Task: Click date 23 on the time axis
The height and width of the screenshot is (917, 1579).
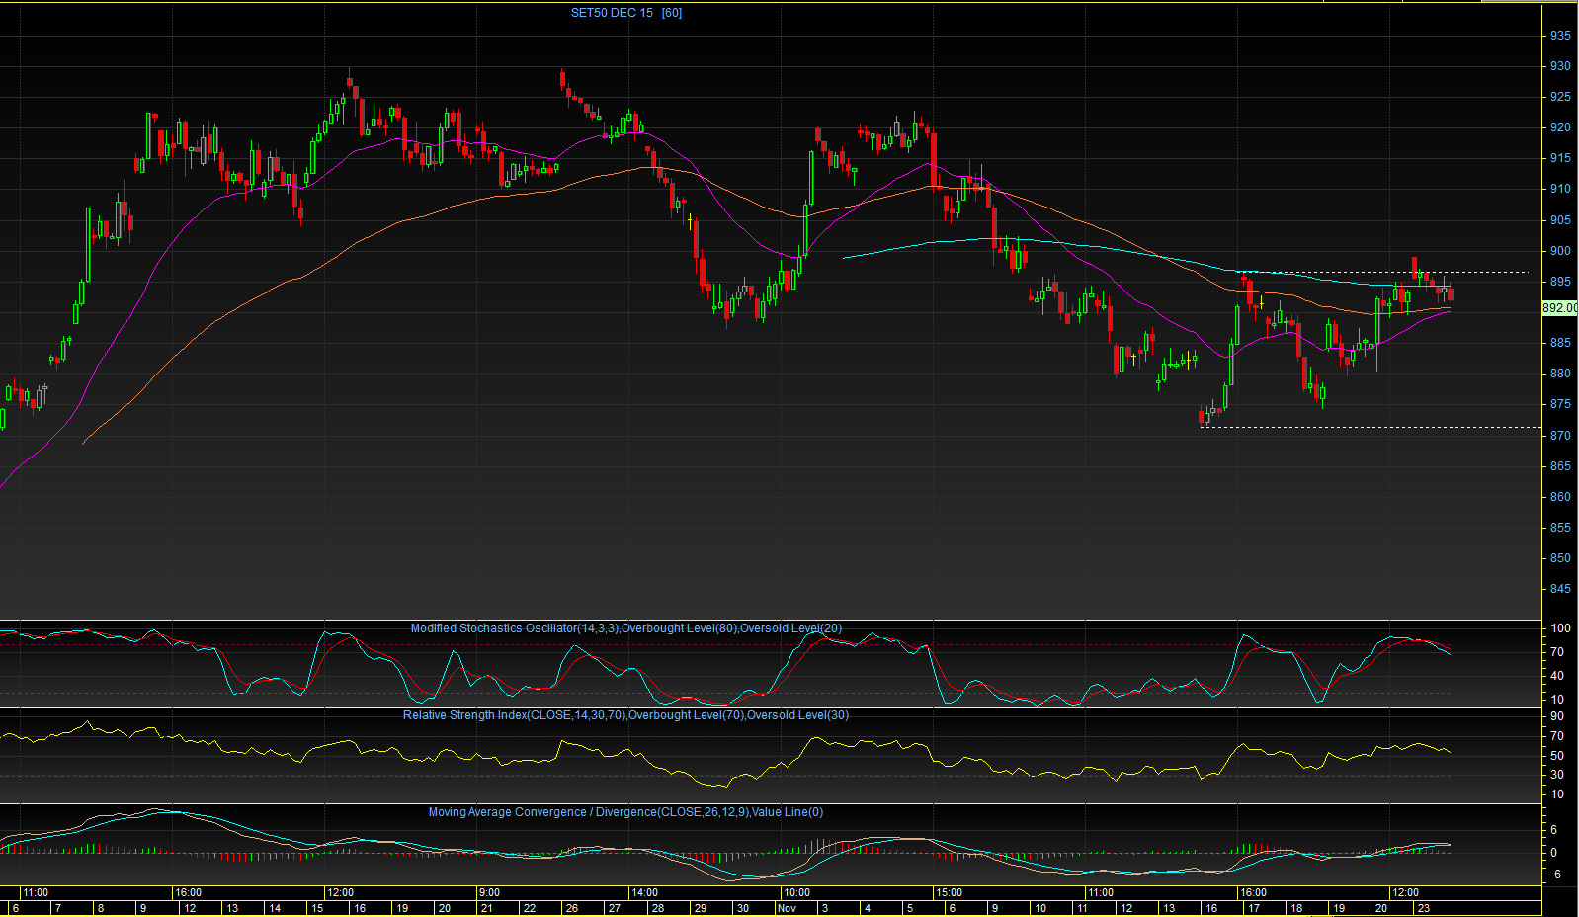Action: point(1424,908)
